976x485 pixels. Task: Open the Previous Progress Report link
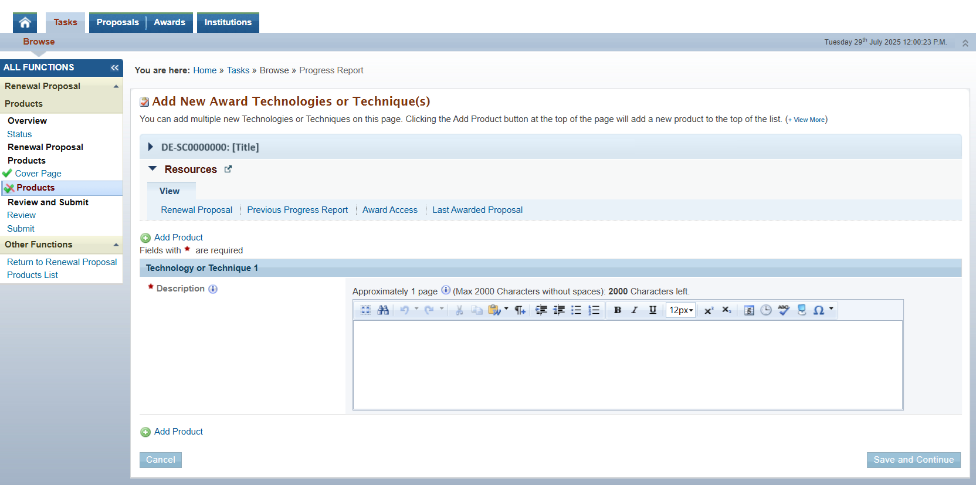tap(297, 210)
